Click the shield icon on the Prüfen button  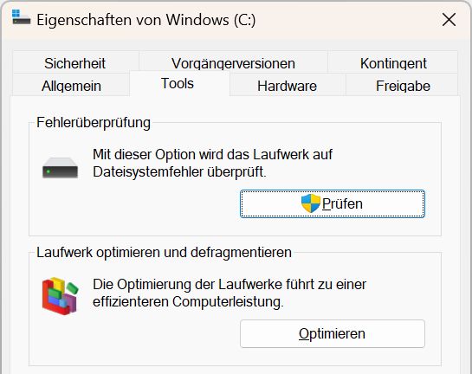pyautogui.click(x=311, y=203)
